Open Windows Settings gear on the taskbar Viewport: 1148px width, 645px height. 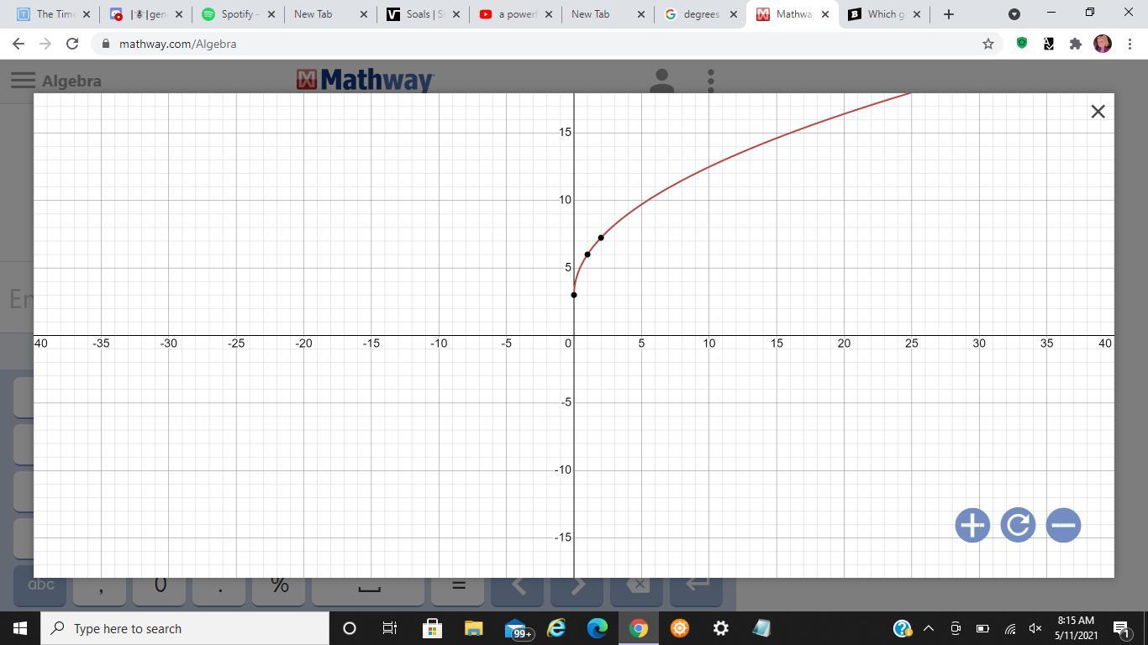tap(721, 628)
